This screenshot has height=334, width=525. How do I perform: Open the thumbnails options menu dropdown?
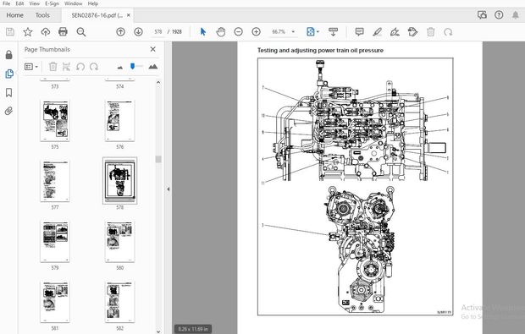[x=31, y=67]
